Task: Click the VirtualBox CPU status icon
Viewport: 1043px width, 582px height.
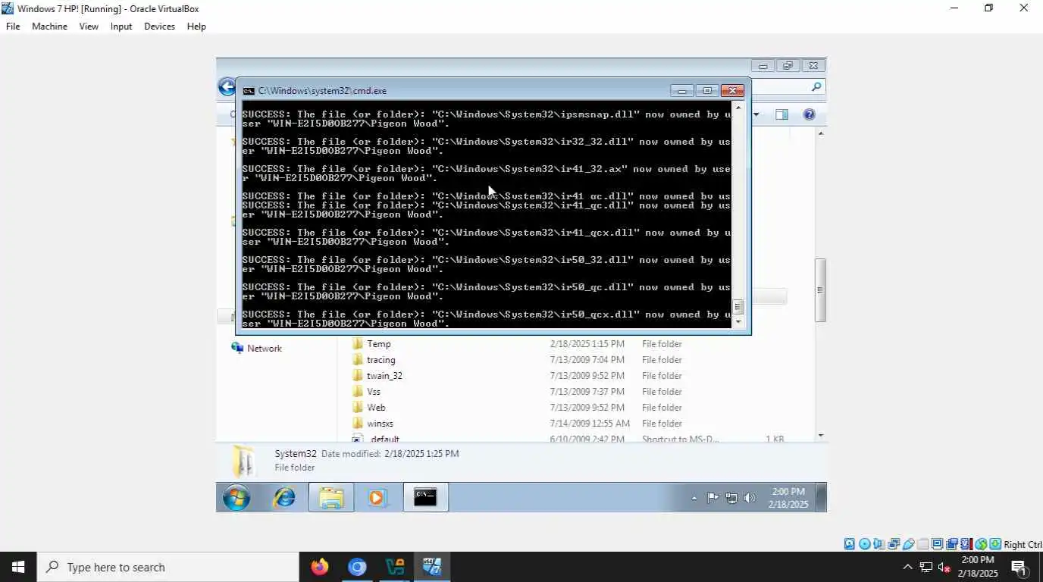Action: pos(966,544)
